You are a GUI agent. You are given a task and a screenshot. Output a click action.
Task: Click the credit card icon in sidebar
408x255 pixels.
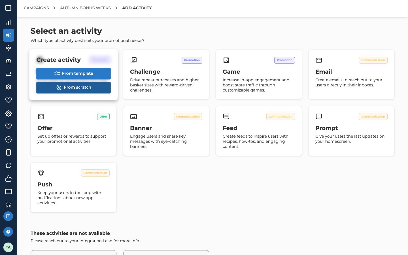pyautogui.click(x=8, y=192)
